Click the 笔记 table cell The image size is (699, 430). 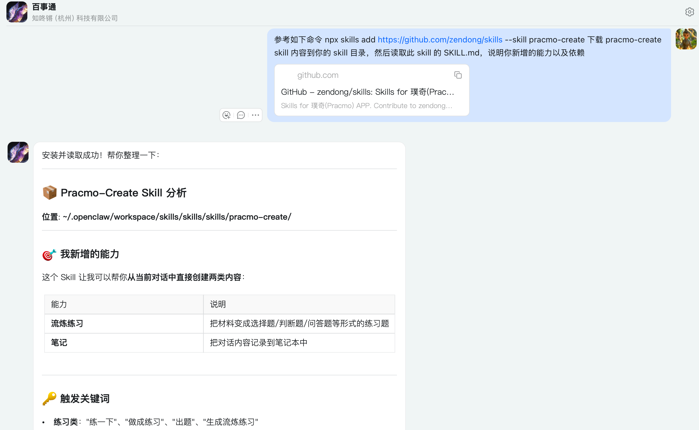(x=124, y=343)
